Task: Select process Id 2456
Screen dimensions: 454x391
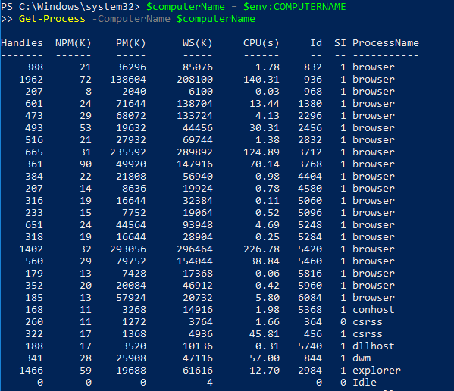Action: coord(310,128)
